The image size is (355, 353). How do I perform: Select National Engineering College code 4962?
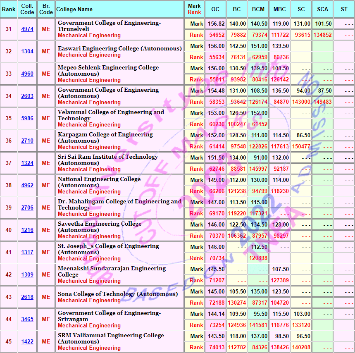(27, 186)
